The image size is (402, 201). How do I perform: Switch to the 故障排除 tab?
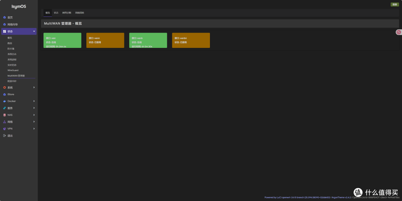pos(80,13)
